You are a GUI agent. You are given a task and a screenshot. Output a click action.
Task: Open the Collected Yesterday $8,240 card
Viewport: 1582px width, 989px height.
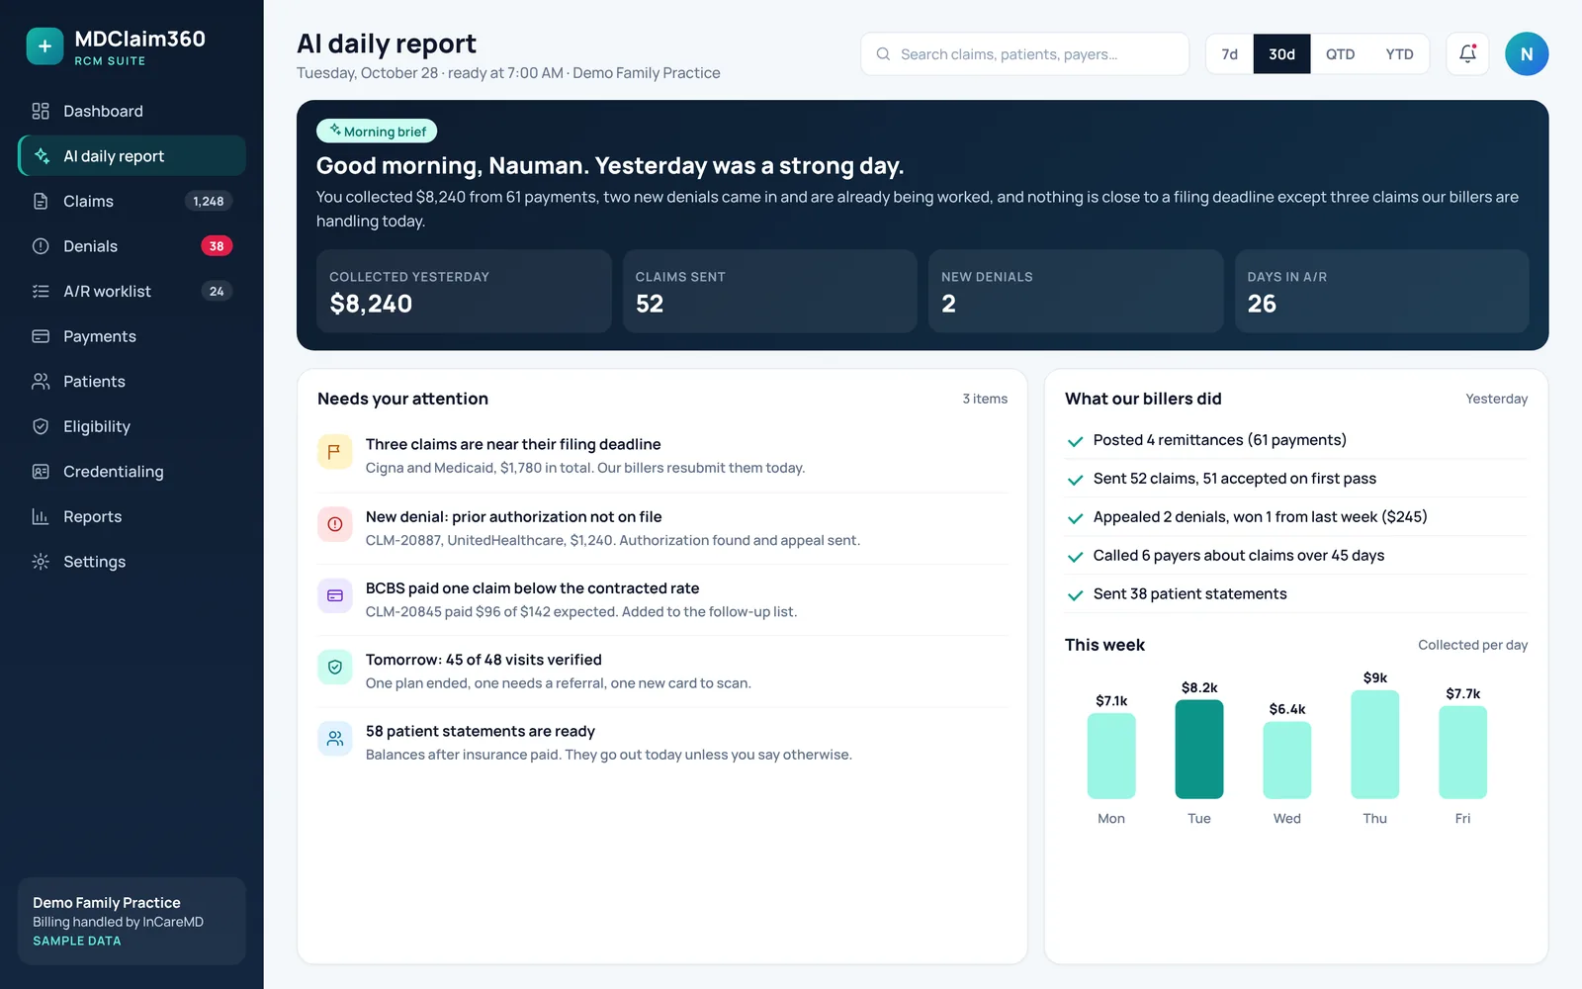click(x=464, y=291)
